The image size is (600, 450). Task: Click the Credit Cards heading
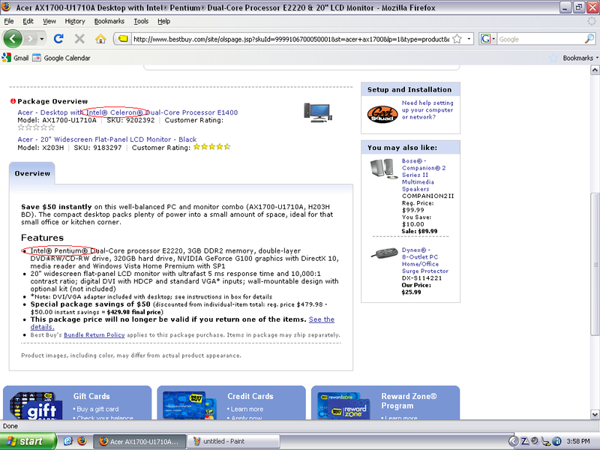tap(250, 397)
